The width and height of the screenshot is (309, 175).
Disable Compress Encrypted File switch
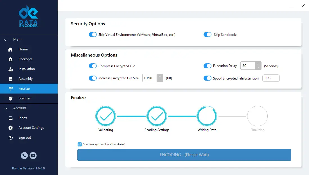point(93,66)
